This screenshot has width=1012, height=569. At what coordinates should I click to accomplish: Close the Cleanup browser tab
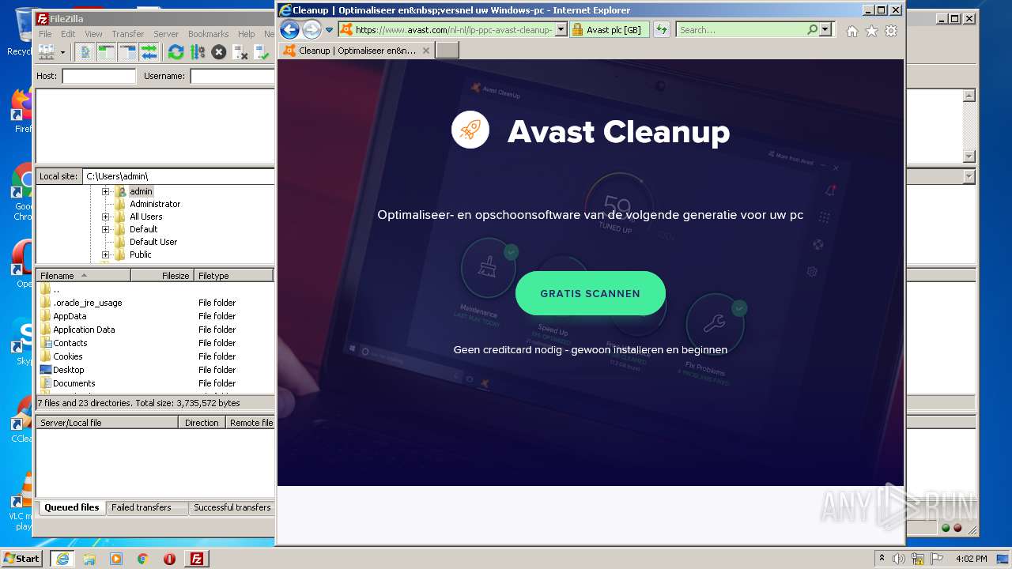(426, 50)
